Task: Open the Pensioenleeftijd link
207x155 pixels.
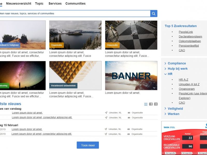Action: (189, 46)
